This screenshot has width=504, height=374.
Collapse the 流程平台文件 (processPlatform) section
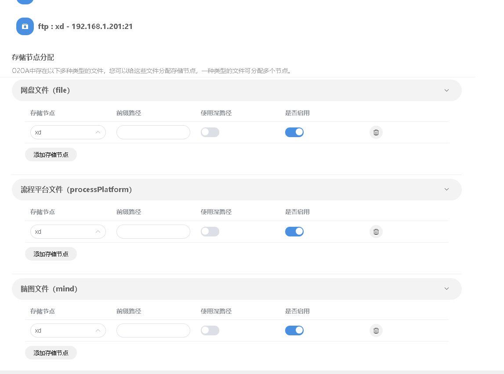(446, 189)
